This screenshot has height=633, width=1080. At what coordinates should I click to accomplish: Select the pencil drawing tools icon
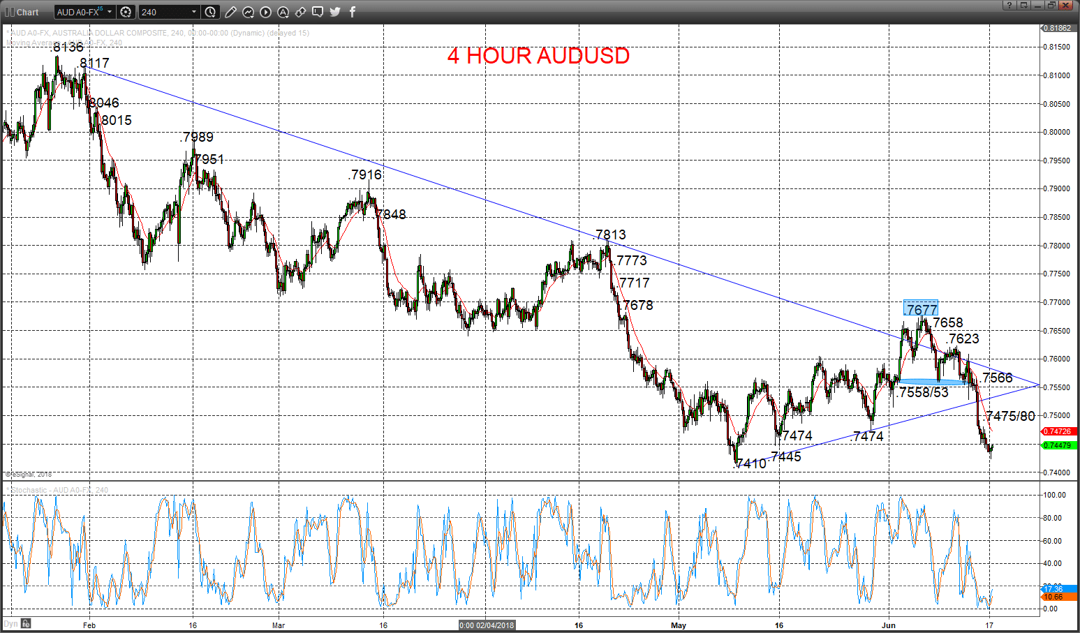[231, 12]
